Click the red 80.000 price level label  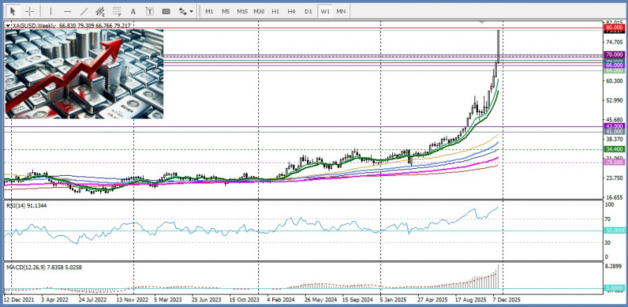click(x=614, y=28)
